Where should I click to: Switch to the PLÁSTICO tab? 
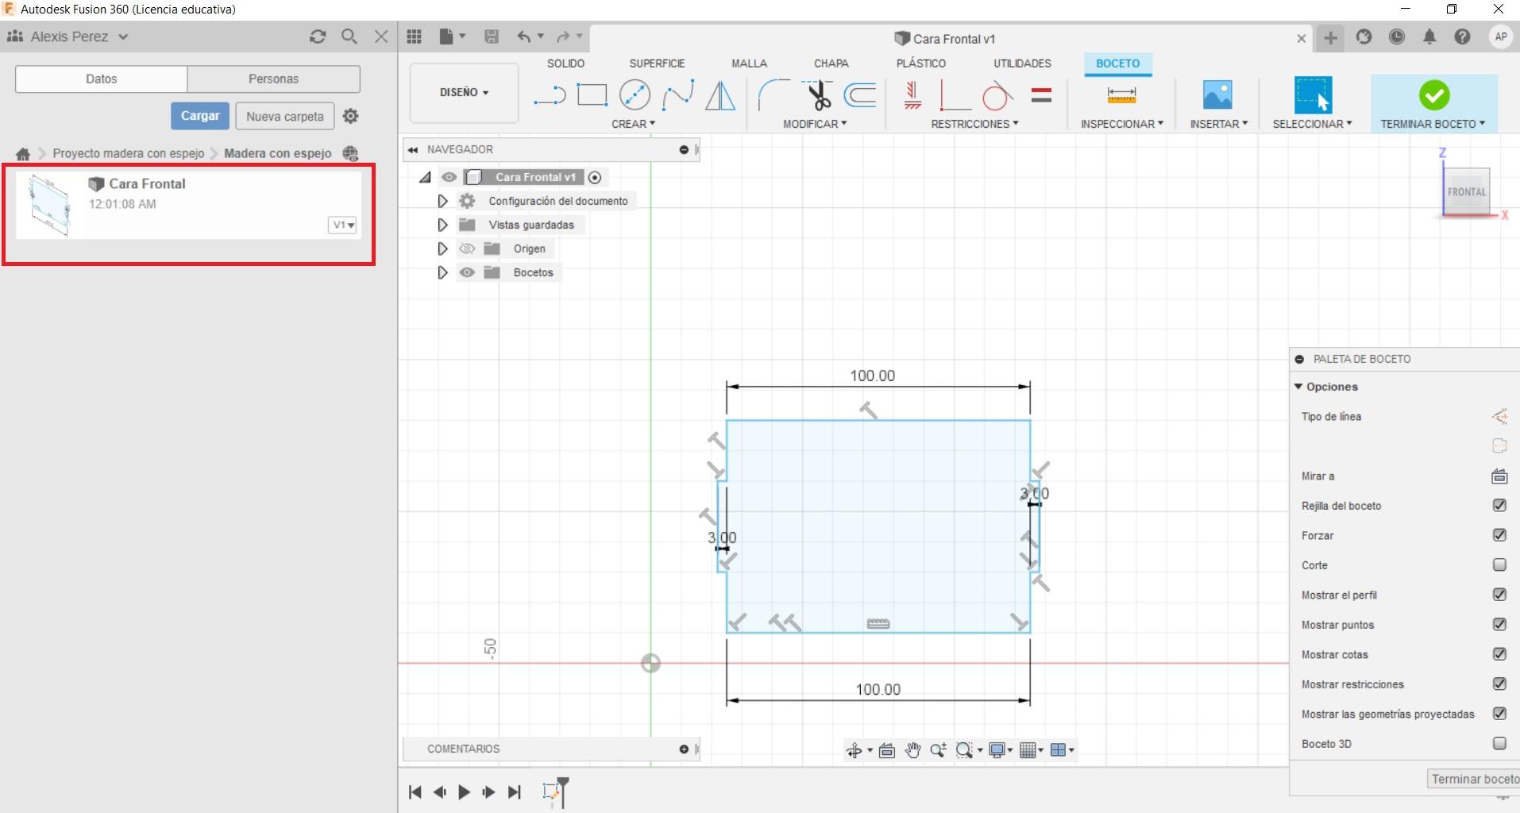920,64
